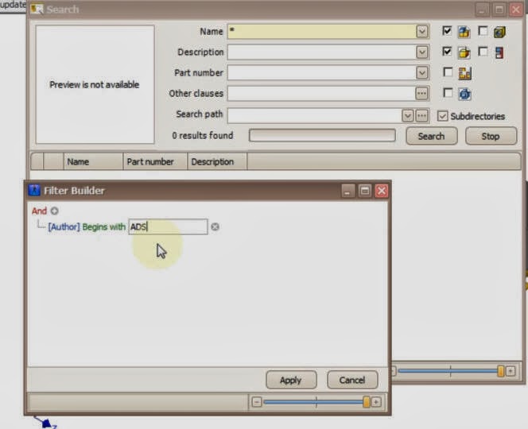The width and height of the screenshot is (528, 429).
Task: Click the blue gear icon beside Other clauses
Action: tap(464, 94)
